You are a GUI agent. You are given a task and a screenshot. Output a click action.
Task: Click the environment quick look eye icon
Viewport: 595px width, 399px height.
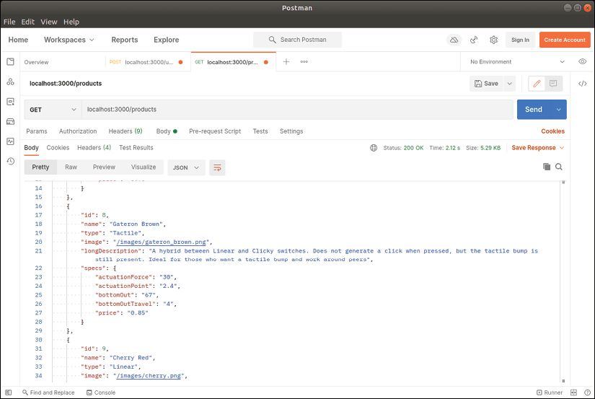click(x=583, y=61)
